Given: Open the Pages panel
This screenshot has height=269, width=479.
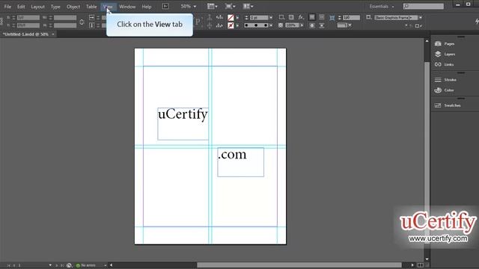Looking at the screenshot, I should (x=445, y=43).
